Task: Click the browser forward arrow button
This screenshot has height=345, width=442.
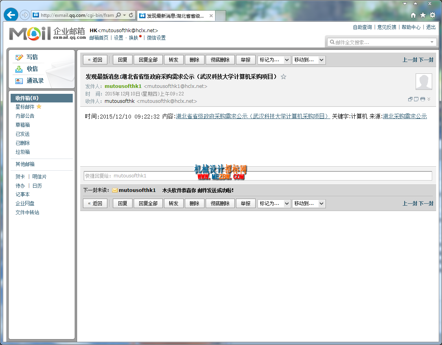Action: pyautogui.click(x=25, y=15)
